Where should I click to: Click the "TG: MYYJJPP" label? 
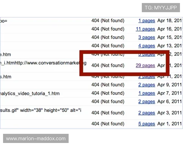[x=161, y=8]
